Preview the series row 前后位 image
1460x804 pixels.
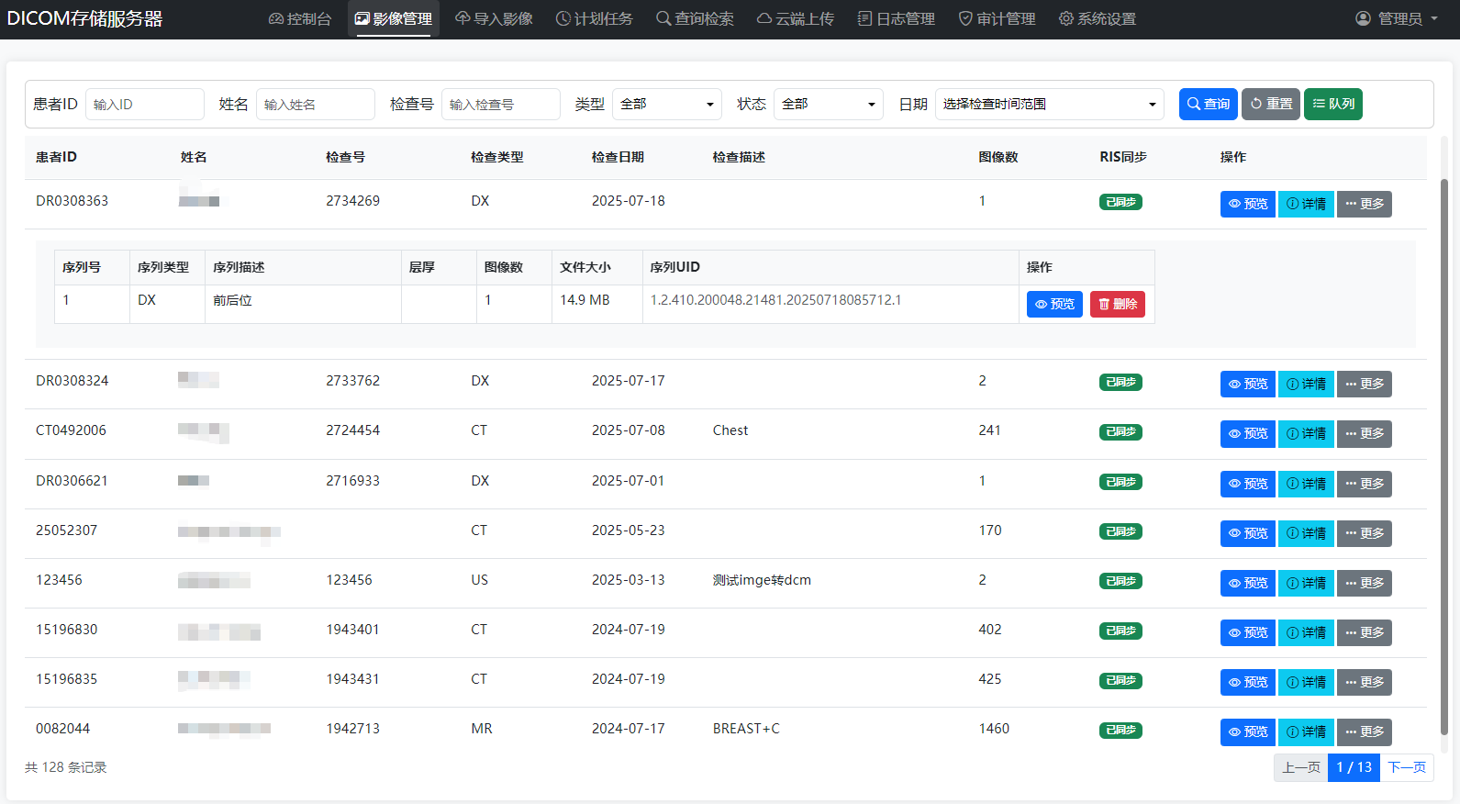click(1054, 304)
